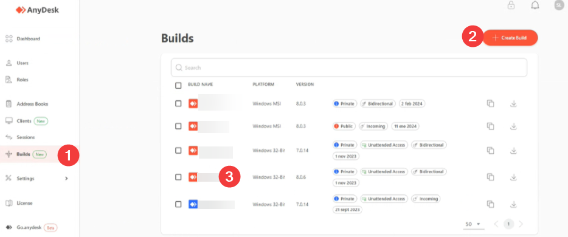Click the AnyDesk logo
Image resolution: width=568 pixels, height=237 pixels.
click(x=37, y=10)
